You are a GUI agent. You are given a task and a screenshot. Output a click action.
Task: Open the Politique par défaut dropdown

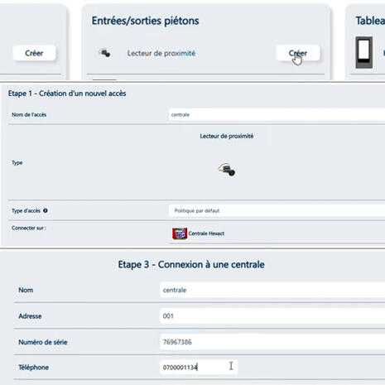click(277, 211)
